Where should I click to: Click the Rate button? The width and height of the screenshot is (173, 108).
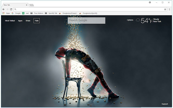click(37, 21)
